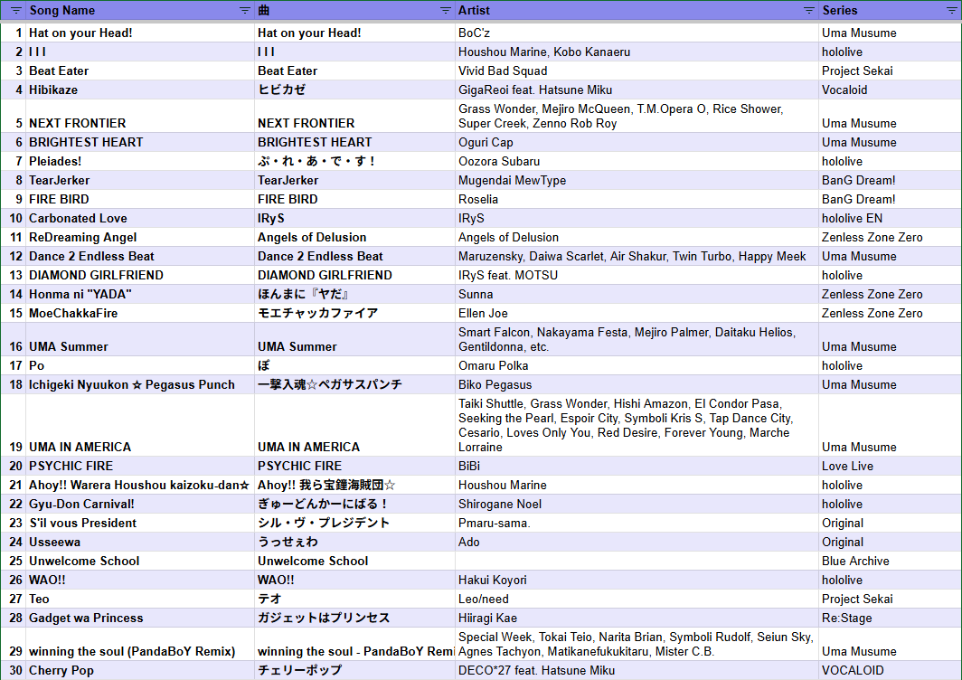Select the Special Week, Tokai Teio artist cell
This screenshot has width=962, height=680.
pos(637,645)
